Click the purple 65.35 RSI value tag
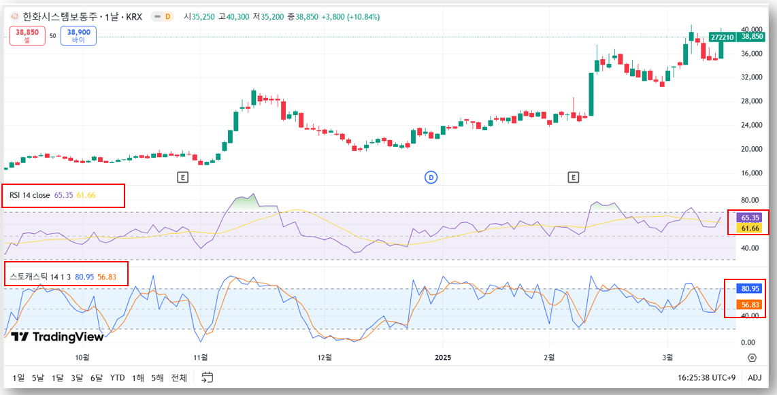The width and height of the screenshot is (777, 395). click(x=748, y=218)
